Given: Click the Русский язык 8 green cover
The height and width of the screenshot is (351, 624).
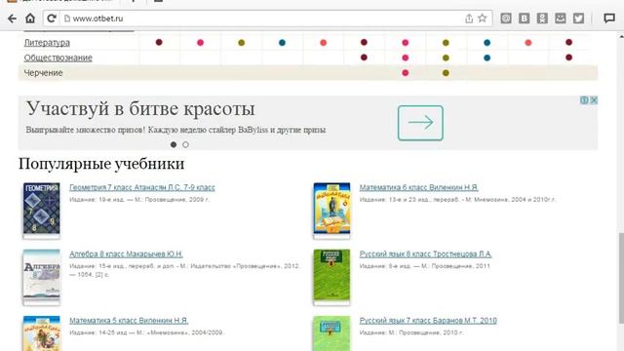Looking at the screenshot, I should 331,276.
